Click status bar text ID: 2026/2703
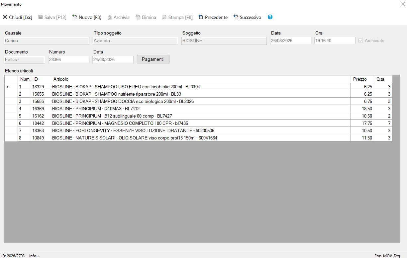This screenshot has width=407, height=258. point(13,256)
